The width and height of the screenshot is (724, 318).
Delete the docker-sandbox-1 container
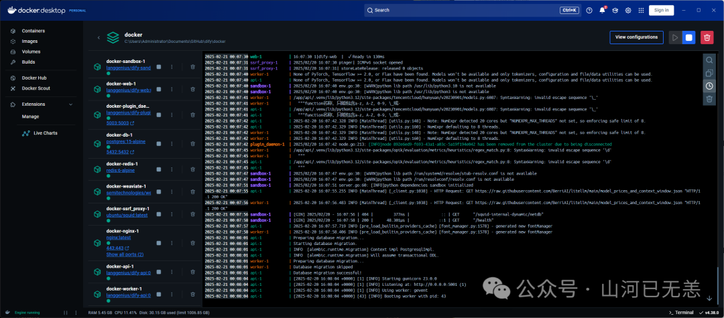[x=192, y=67]
